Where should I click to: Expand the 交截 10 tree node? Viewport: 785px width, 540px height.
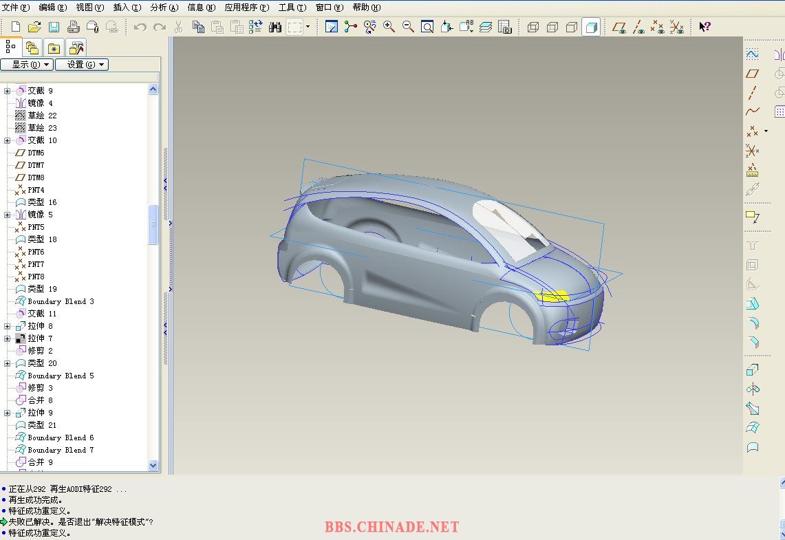coord(7,140)
